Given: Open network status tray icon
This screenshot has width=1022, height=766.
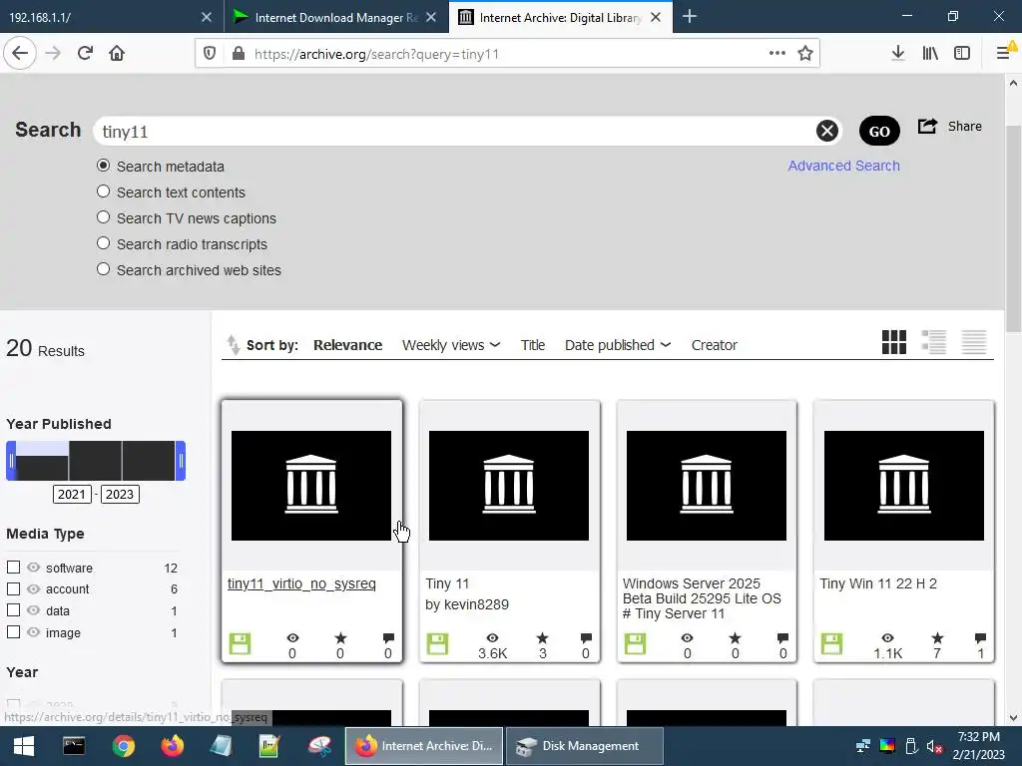Looking at the screenshot, I should click(x=863, y=746).
